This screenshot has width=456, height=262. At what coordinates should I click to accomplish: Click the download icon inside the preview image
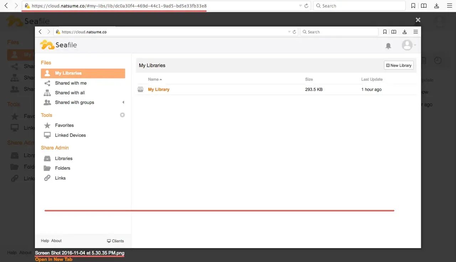[x=405, y=32]
